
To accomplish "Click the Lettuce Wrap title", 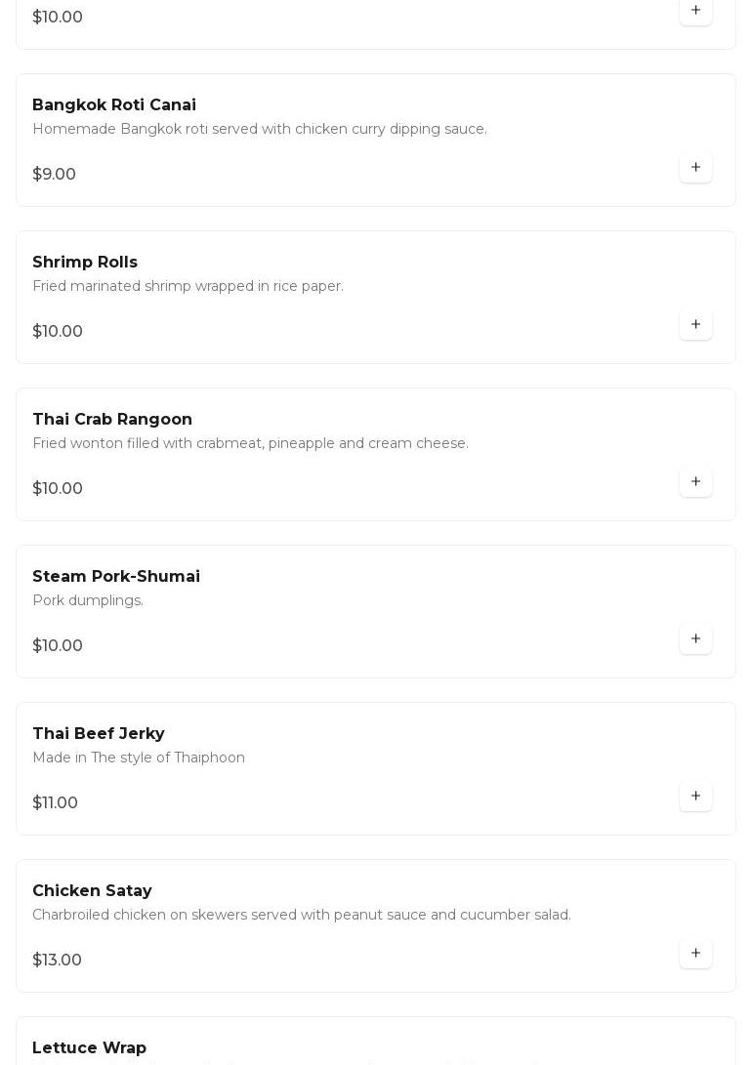I will point(90,1047).
